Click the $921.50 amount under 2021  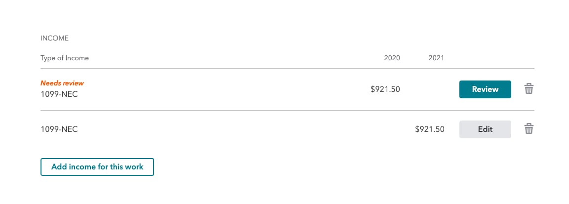click(430, 129)
